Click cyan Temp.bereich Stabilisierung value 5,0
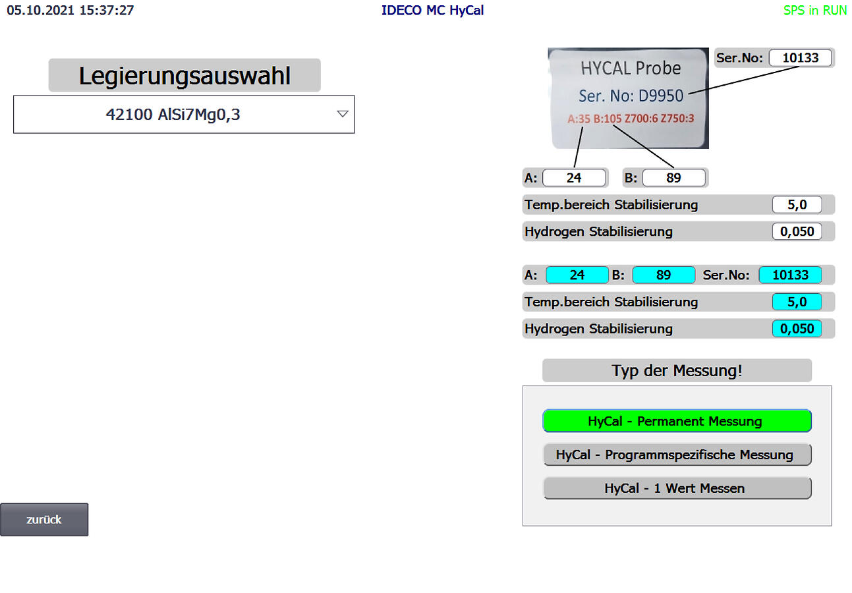 pos(797,302)
